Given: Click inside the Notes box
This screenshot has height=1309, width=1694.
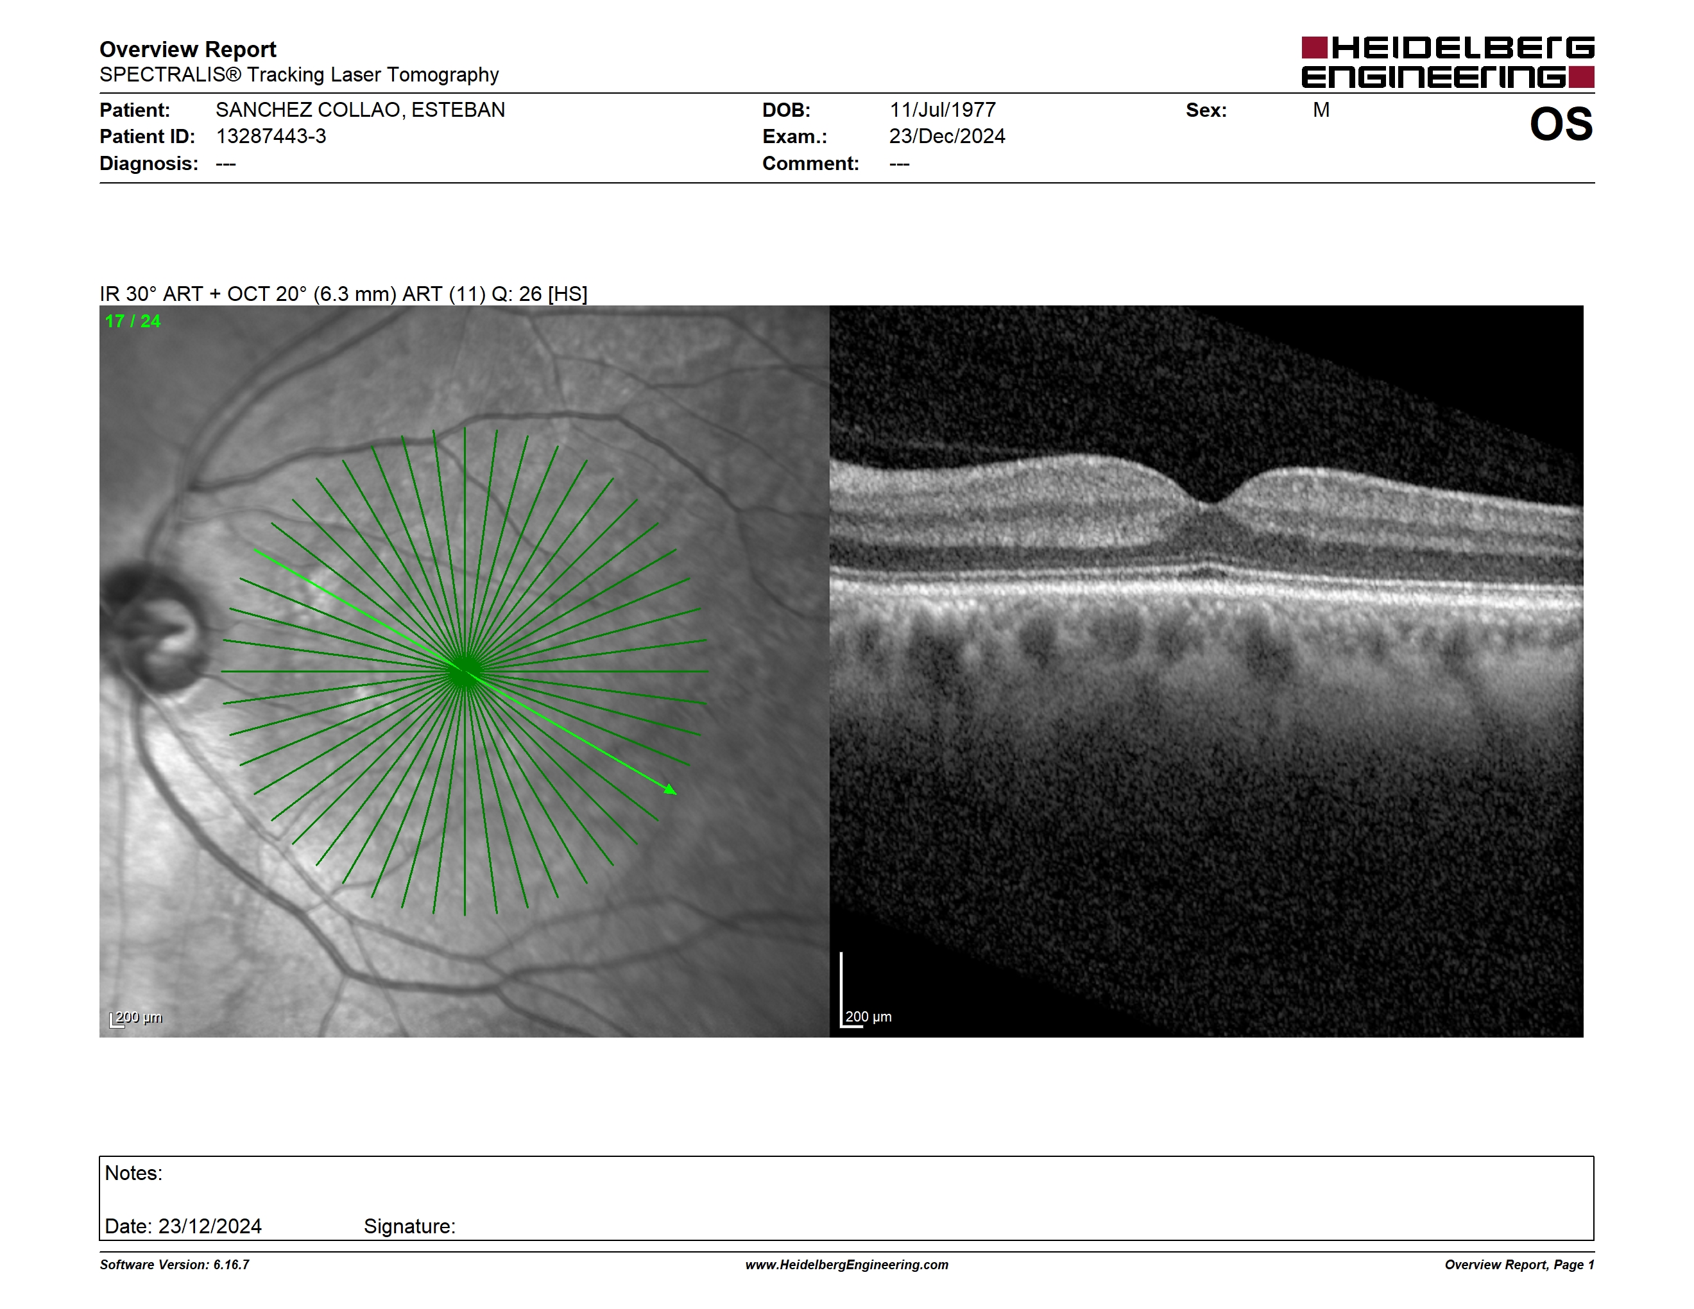Looking at the screenshot, I should coord(846,1198).
